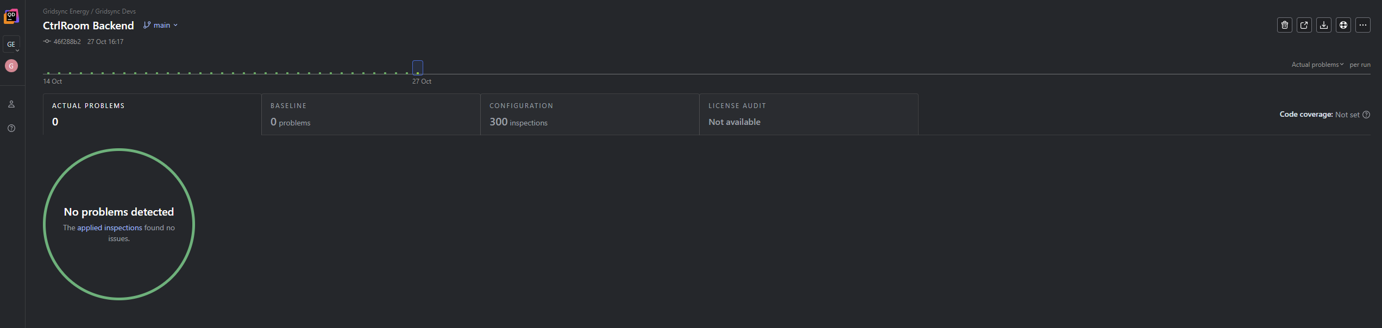Switch to the Configuration tab
The width and height of the screenshot is (1382, 328).
[589, 114]
